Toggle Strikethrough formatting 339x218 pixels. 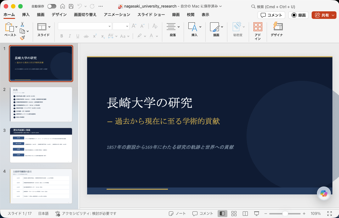tap(86, 36)
